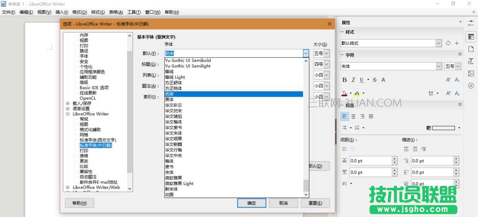Click the bullet list icon in paragraph panel

[x=345, y=128]
